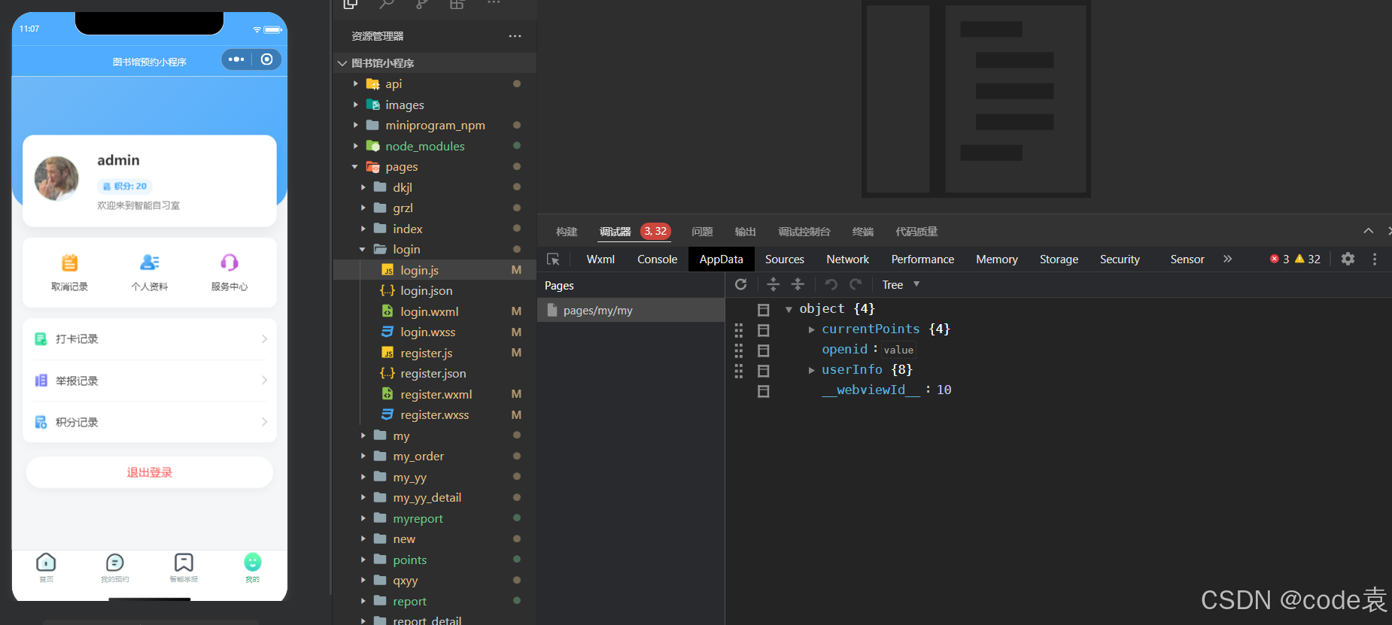Image resolution: width=1392 pixels, height=625 pixels.
Task: Open 个人资料 profile icon
Action: click(149, 262)
